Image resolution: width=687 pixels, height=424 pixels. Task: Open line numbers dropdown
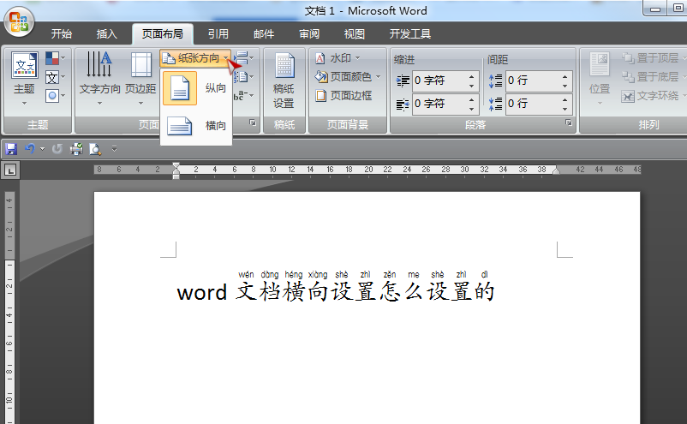pyautogui.click(x=243, y=77)
